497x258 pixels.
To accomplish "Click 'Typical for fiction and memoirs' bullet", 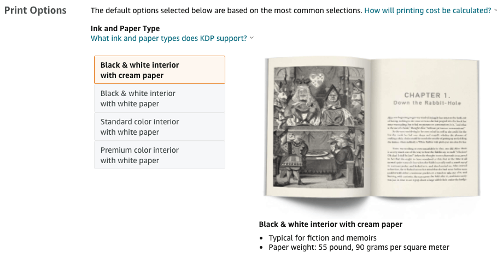I will tap(323, 238).
